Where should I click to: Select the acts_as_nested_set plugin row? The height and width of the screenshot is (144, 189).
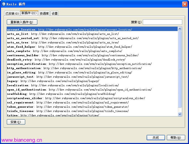click(x=92, y=38)
